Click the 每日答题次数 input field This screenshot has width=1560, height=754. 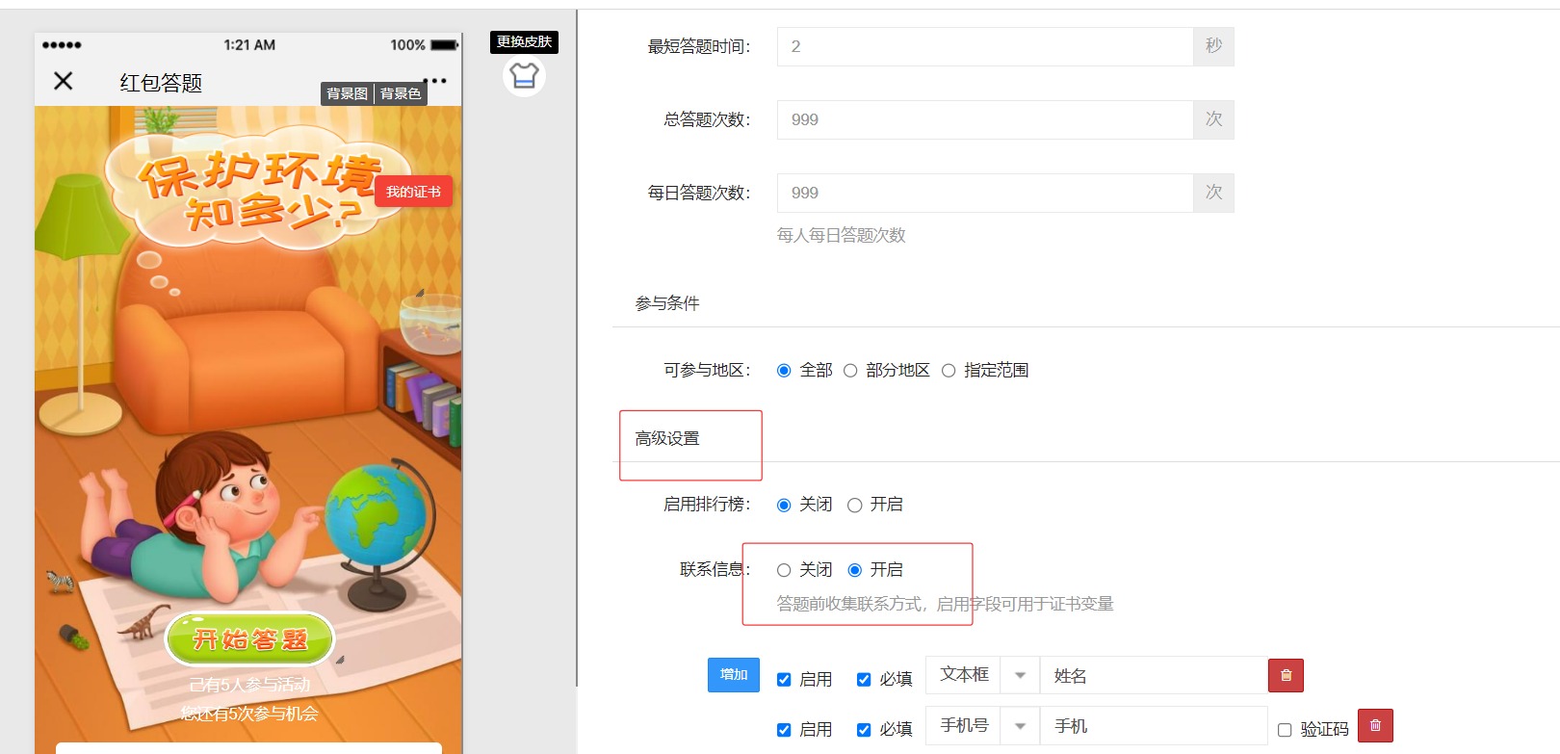tap(985, 193)
